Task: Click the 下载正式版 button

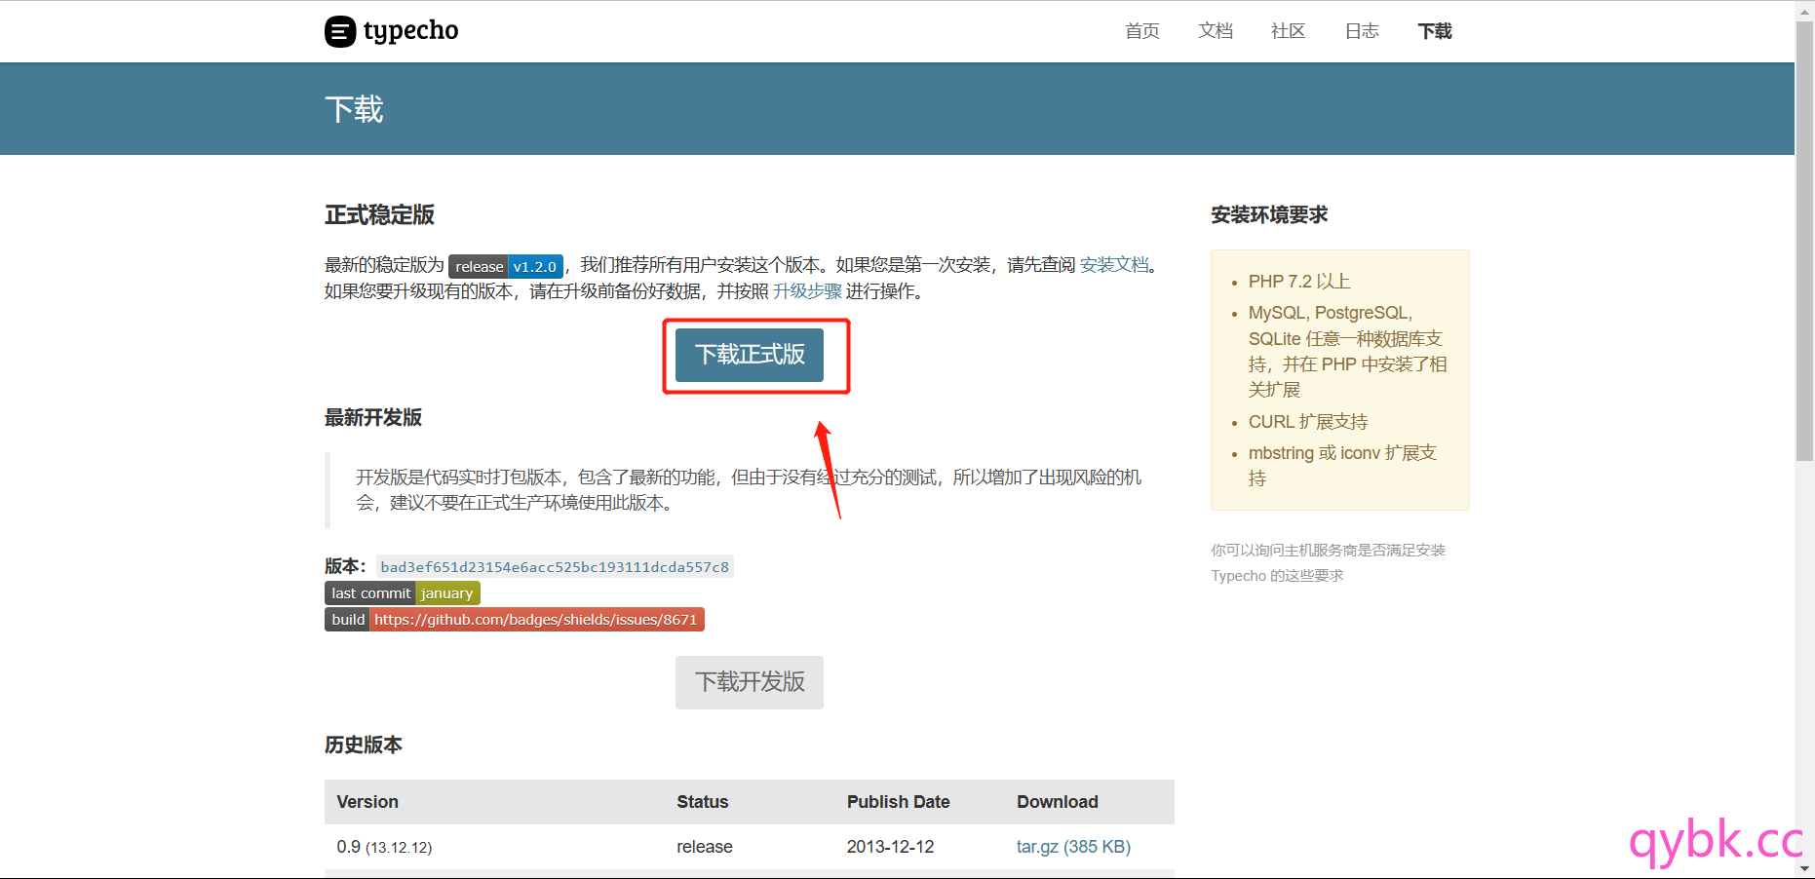Action: [x=750, y=355]
